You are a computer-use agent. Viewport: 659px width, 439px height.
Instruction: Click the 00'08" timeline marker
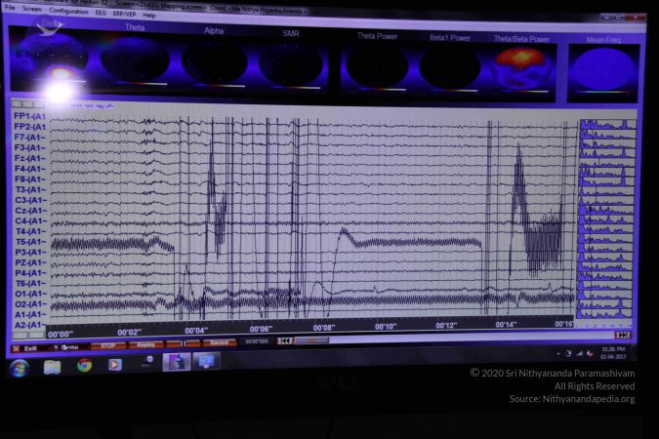pos(323,328)
